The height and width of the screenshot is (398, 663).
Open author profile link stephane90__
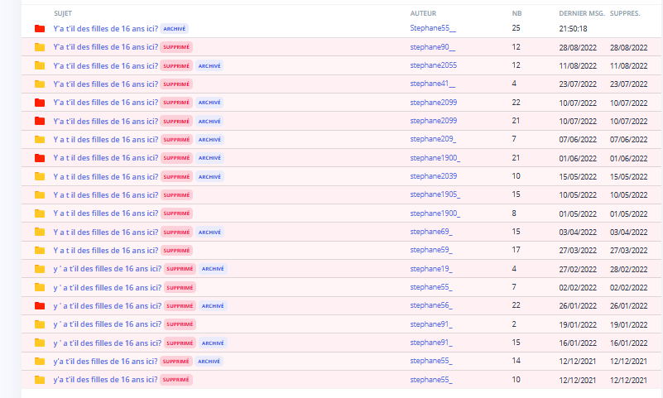pyautogui.click(x=432, y=47)
